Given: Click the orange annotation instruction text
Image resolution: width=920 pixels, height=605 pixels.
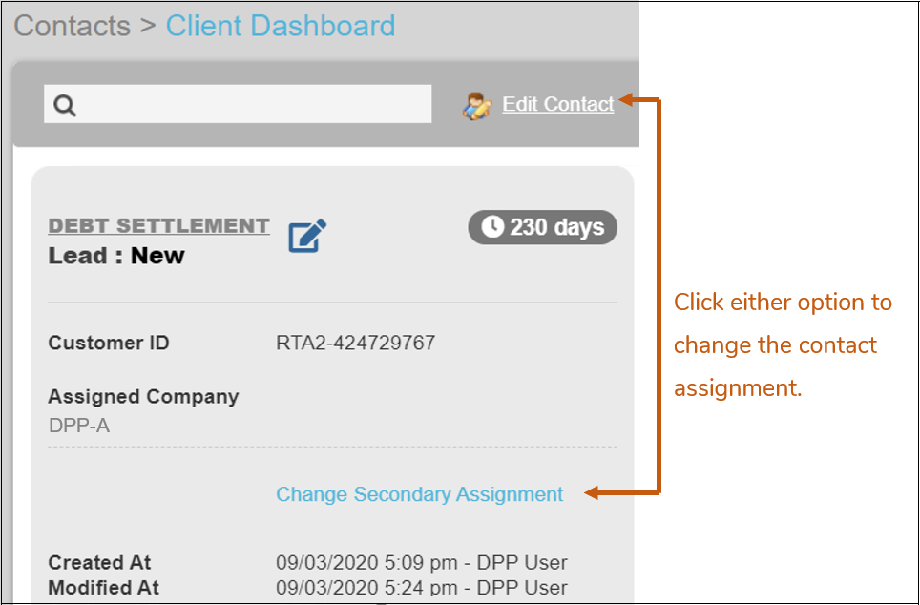Looking at the screenshot, I should tap(783, 344).
